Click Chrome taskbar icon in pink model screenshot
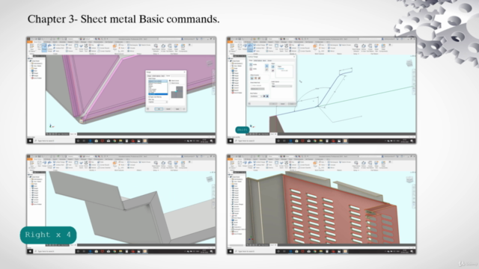The height and width of the screenshot is (269, 479). [x=115, y=141]
